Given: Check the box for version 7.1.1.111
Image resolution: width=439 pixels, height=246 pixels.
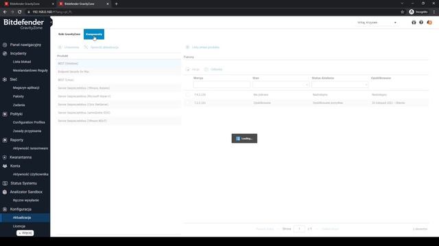Looking at the screenshot, I should coord(188,102).
